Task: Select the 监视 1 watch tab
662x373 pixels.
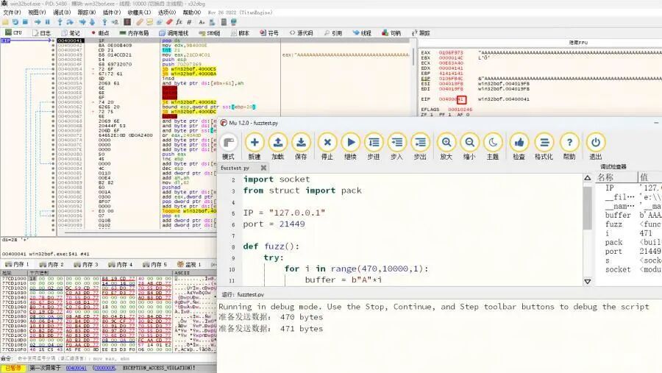Action: tap(189, 264)
